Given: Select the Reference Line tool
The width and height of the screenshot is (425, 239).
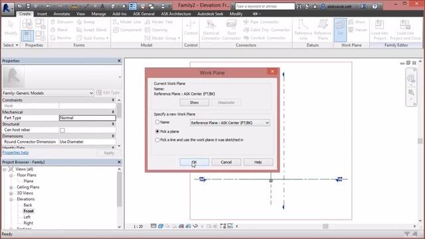Looking at the screenshot, I should coord(303,31).
